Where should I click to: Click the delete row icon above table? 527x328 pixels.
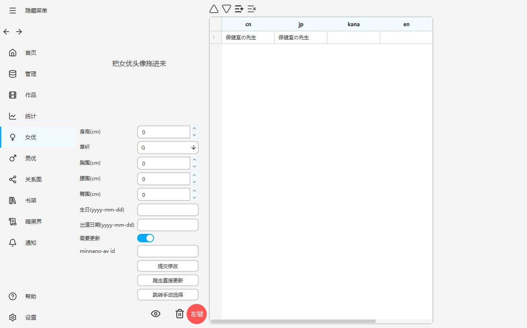(x=252, y=8)
